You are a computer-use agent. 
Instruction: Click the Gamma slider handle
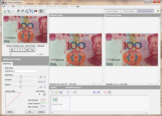pyautogui.click(x=21, y=86)
